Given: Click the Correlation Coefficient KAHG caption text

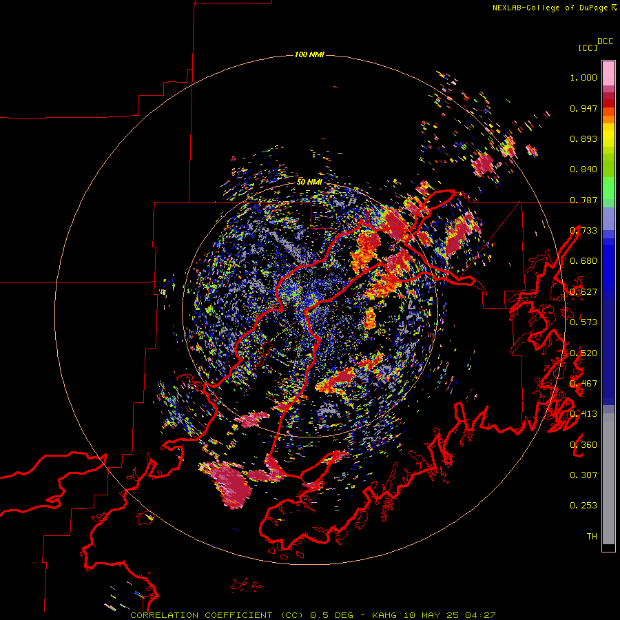Looking at the screenshot, I should [x=313, y=615].
